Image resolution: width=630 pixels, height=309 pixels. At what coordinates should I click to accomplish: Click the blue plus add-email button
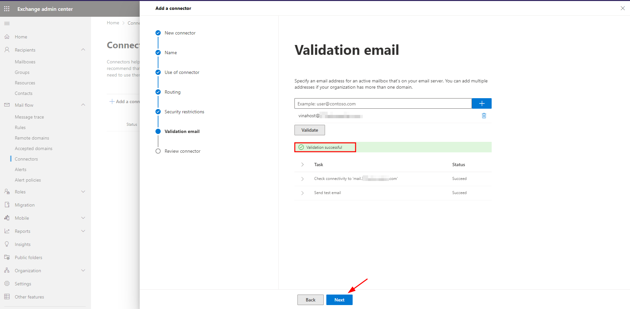click(481, 103)
